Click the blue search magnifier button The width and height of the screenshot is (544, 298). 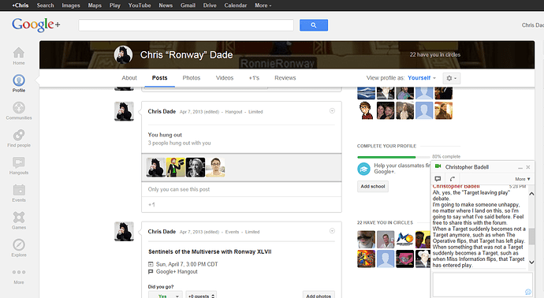pyautogui.click(x=314, y=25)
